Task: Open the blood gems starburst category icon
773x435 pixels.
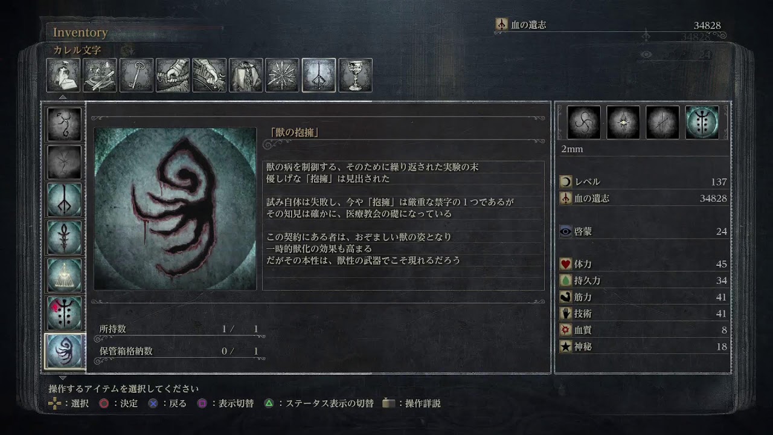Action: [x=282, y=75]
